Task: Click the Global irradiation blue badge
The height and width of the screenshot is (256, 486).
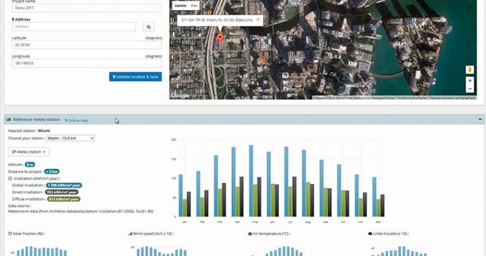Action: pyautogui.click(x=64, y=185)
